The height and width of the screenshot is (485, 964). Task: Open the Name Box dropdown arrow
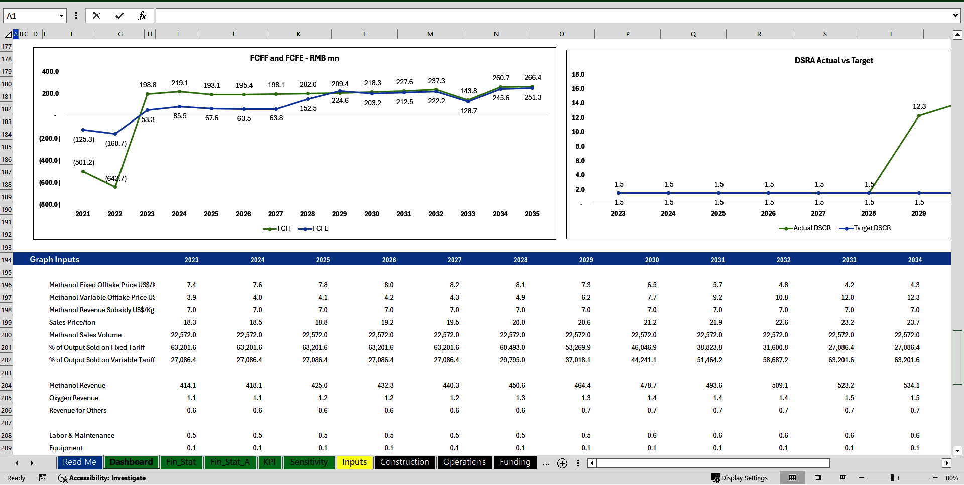[61, 15]
